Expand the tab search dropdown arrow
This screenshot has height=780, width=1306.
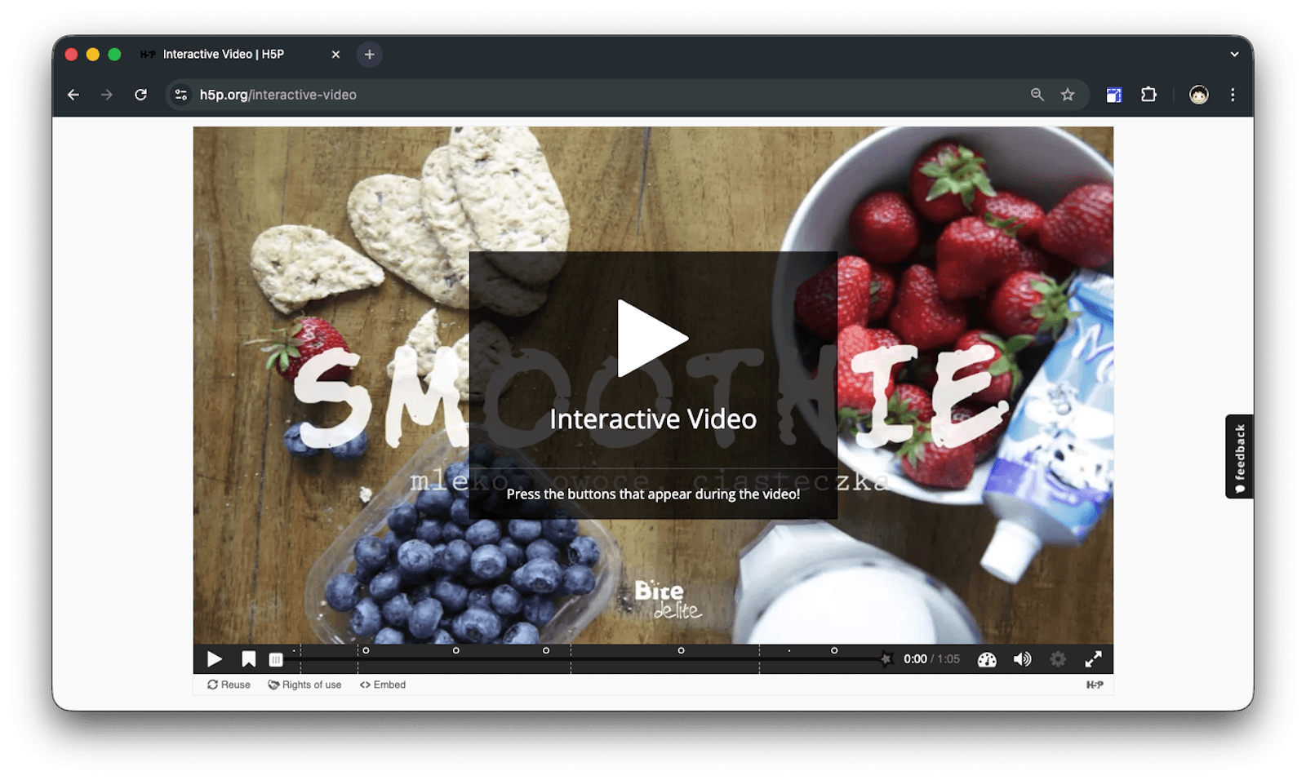pos(1234,54)
